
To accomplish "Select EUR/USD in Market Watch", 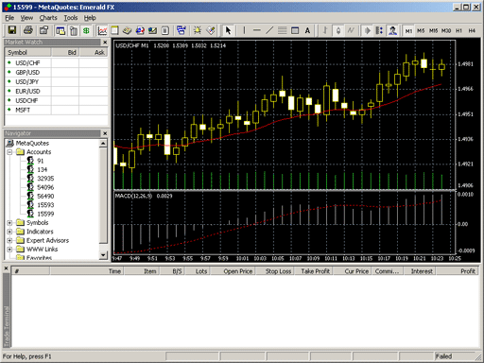I will coord(27,92).
